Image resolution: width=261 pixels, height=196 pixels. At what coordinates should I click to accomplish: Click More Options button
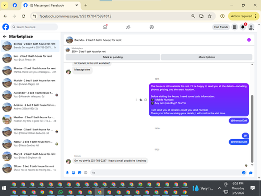207,57
